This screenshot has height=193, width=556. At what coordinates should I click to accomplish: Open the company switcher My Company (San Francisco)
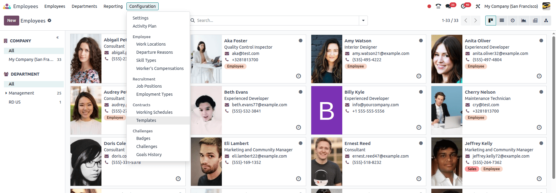pyautogui.click(x=511, y=6)
